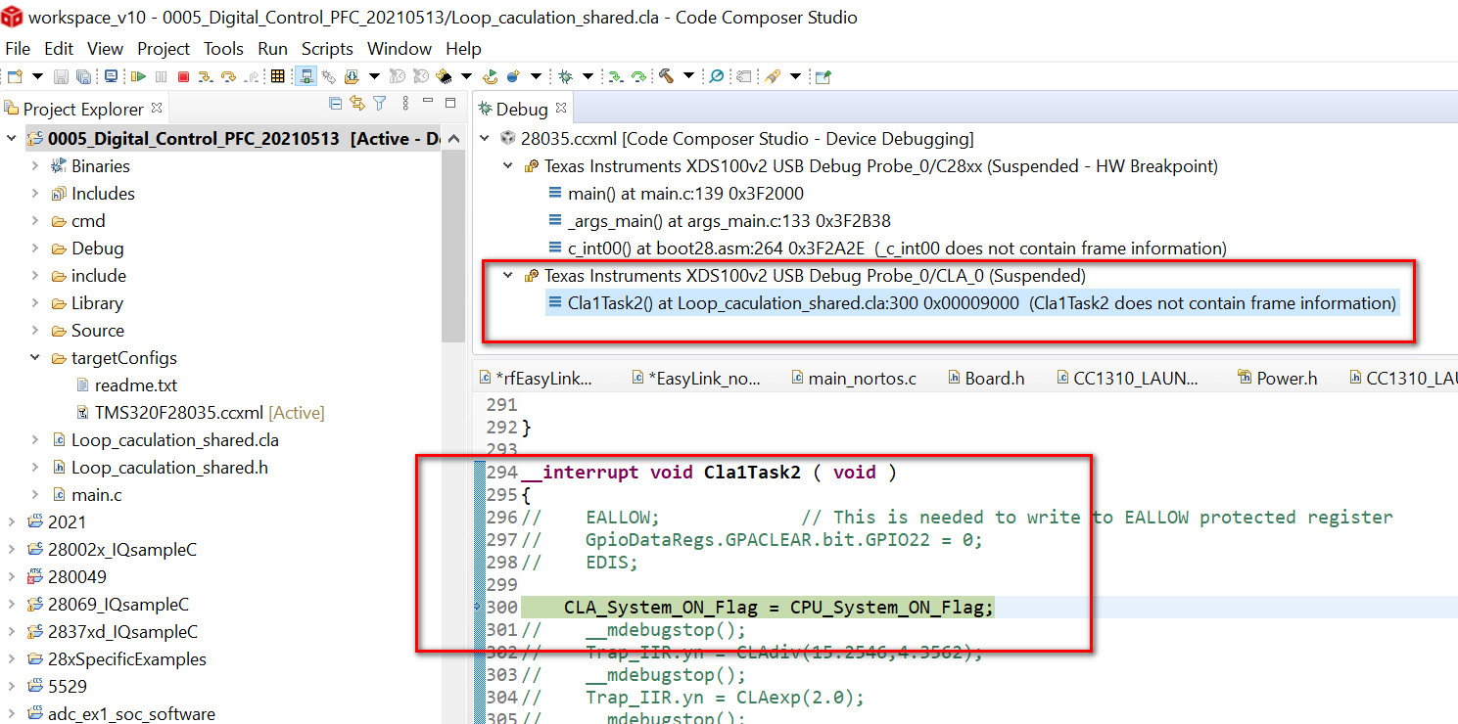This screenshot has width=1458, height=724.
Task: Click the Step Return toolbar icon
Action: click(253, 76)
